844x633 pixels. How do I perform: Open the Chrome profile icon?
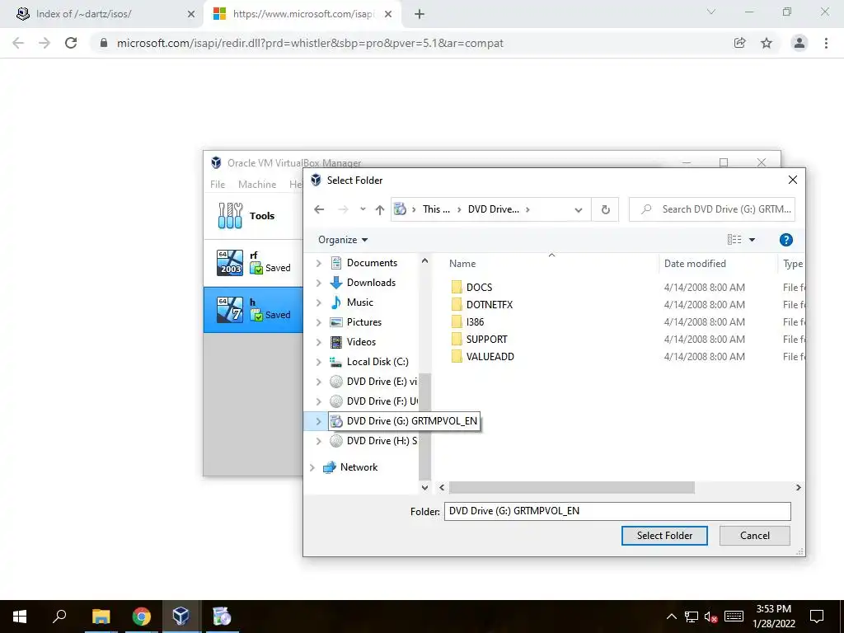799,43
